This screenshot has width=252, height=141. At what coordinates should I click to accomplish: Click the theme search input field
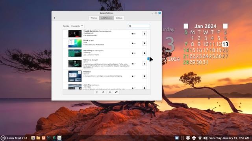pyautogui.click(x=139, y=26)
